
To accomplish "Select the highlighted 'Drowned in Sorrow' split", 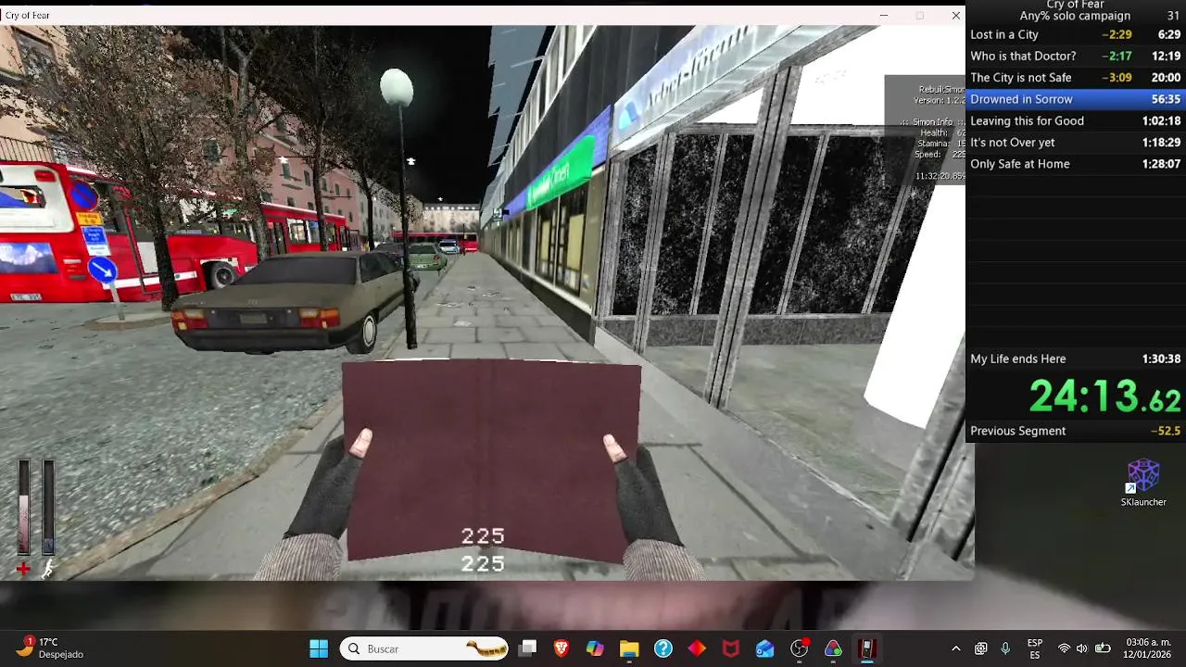I will (x=1076, y=99).
